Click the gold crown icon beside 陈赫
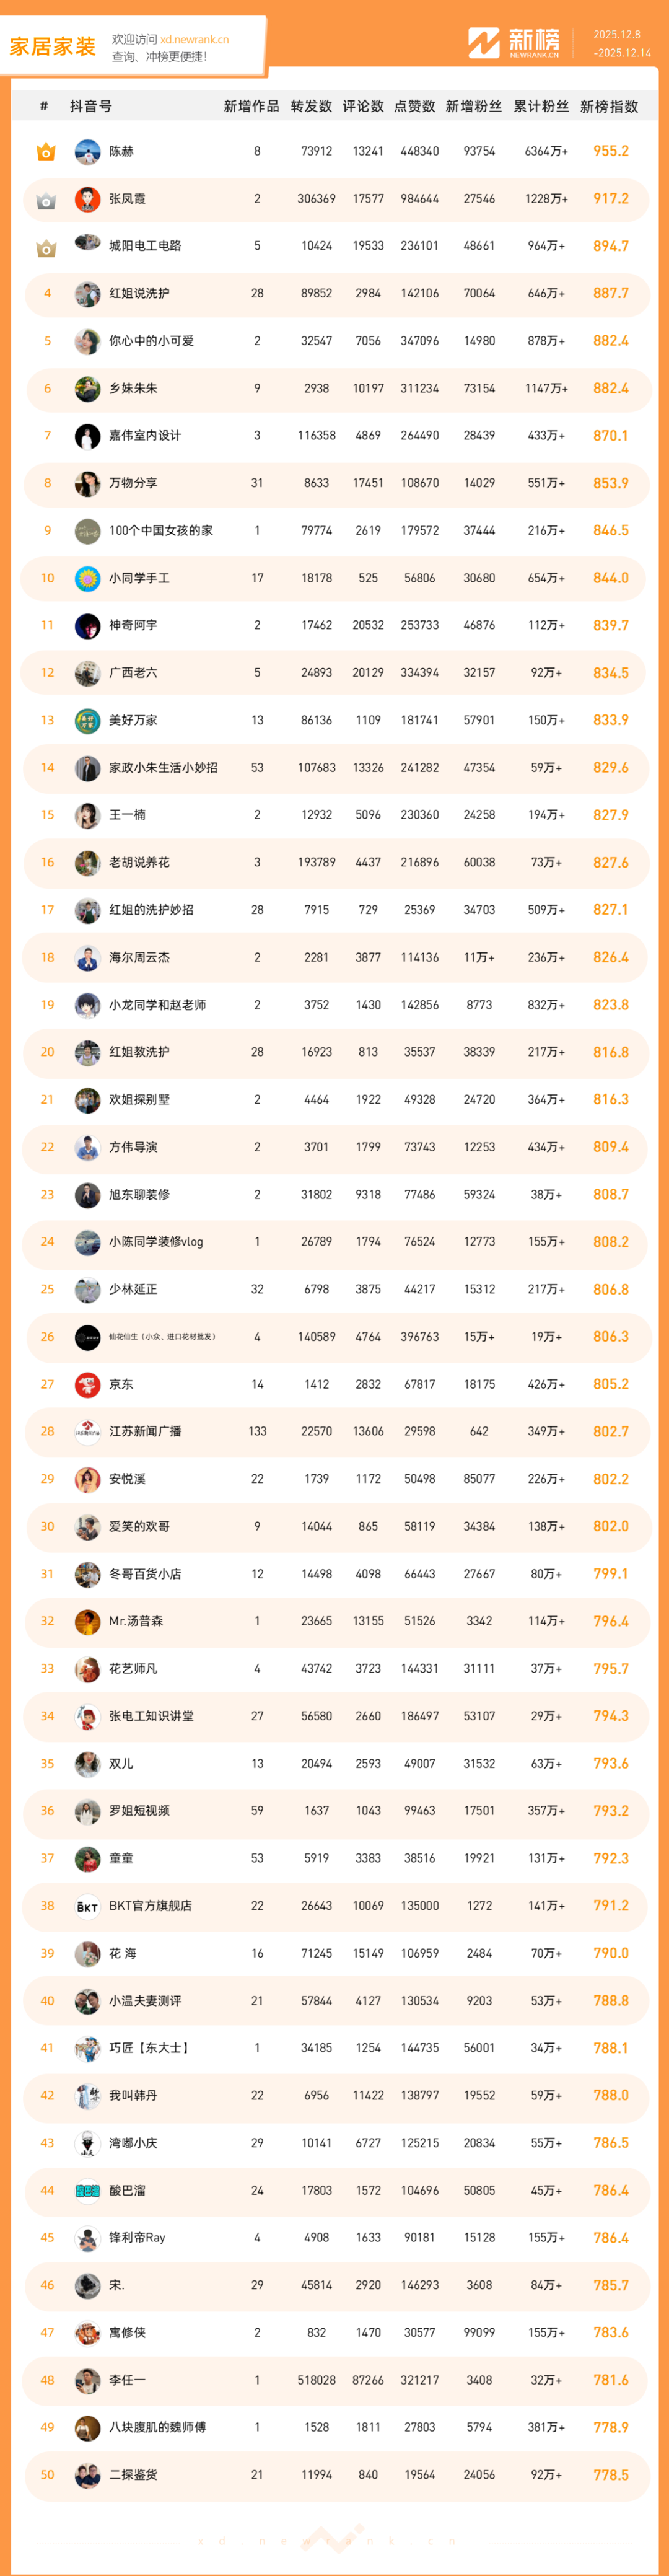 (46, 152)
